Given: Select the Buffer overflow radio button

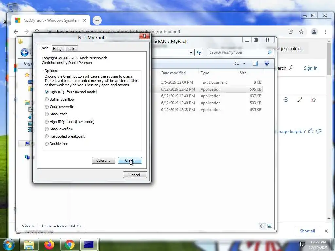Looking at the screenshot, I should click(x=46, y=99).
